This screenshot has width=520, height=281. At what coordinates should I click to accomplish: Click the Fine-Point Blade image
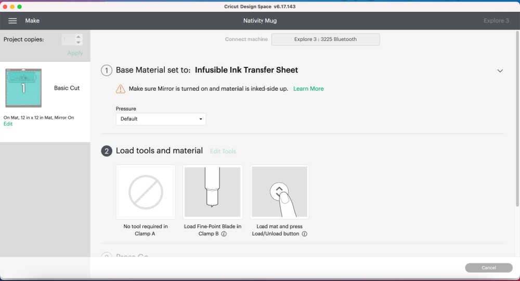(212, 192)
